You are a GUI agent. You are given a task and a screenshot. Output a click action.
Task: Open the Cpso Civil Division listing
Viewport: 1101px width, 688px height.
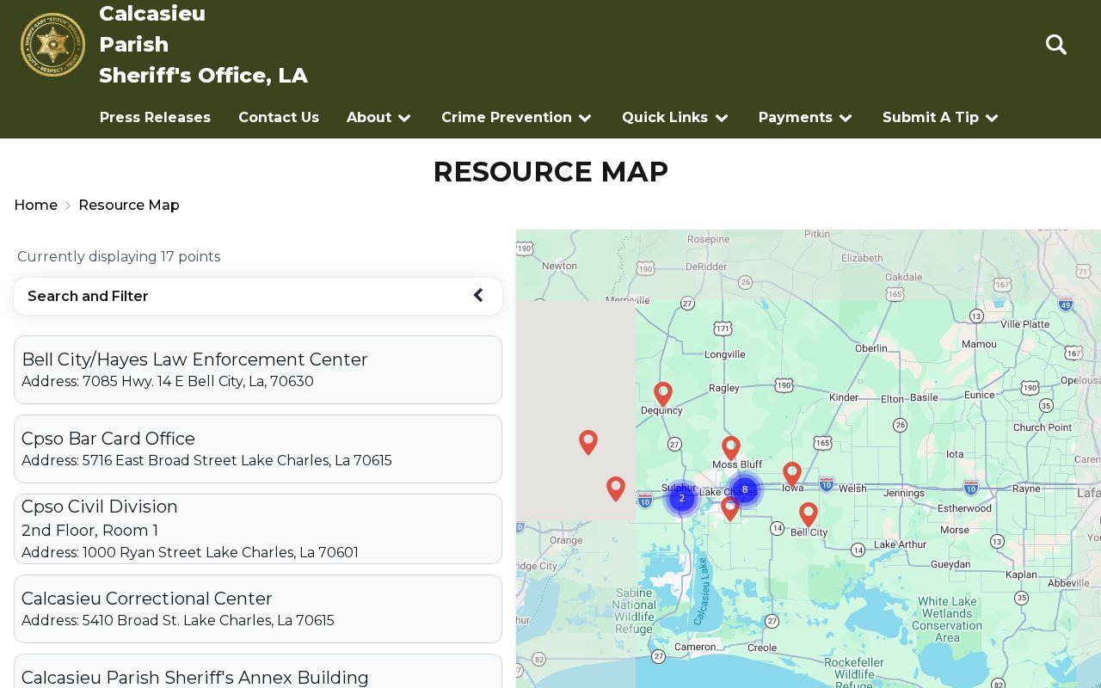tap(258, 529)
